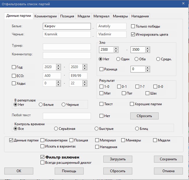Select Elo option Один
Viewport: 189px width, 180px height.
118,59
